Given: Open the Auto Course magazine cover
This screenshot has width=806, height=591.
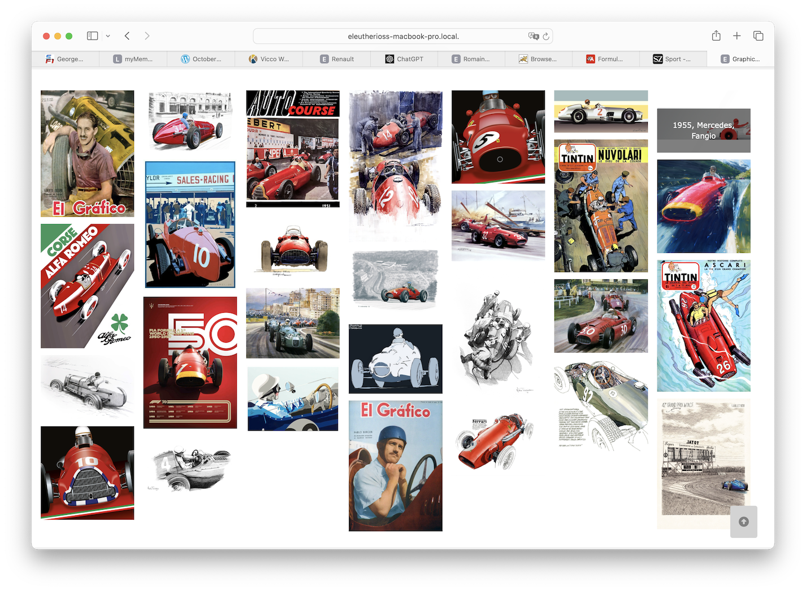Looking at the screenshot, I should pyautogui.click(x=293, y=148).
